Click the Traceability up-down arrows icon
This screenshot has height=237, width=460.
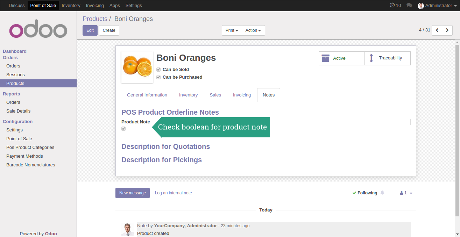(x=371, y=58)
